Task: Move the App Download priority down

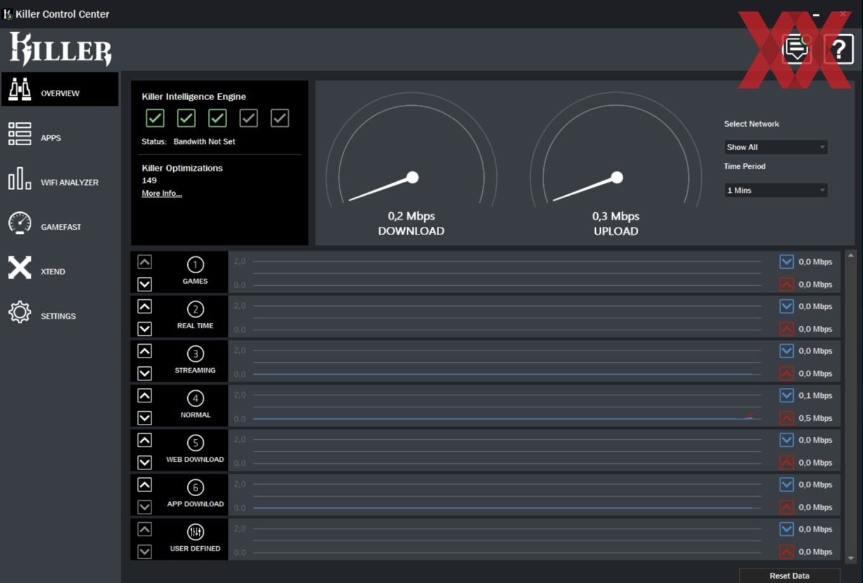Action: (145, 507)
